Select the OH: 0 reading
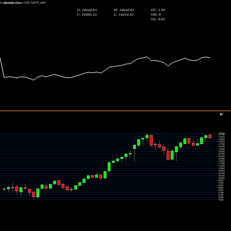 [x=156, y=15]
